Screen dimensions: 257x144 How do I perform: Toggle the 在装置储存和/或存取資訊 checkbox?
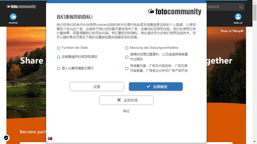click(x=59, y=57)
